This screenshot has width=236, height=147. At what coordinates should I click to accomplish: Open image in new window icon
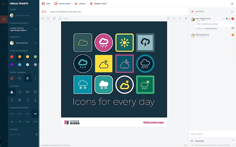click(54, 19)
